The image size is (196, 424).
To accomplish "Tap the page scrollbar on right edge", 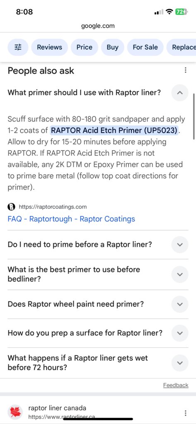I will pos(194,116).
